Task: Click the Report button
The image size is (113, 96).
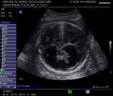Action: point(8,77)
